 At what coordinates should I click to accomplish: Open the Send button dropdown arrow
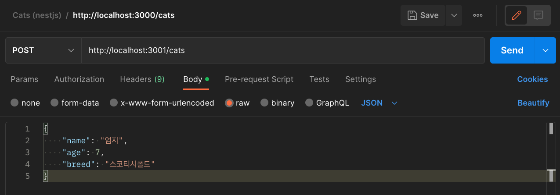[x=546, y=50]
